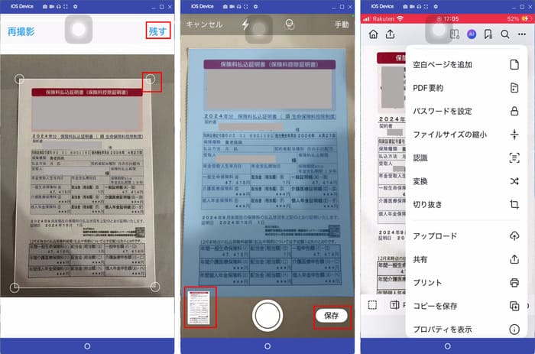Tap 残す in the left window
This screenshot has height=354, width=535.
click(157, 31)
